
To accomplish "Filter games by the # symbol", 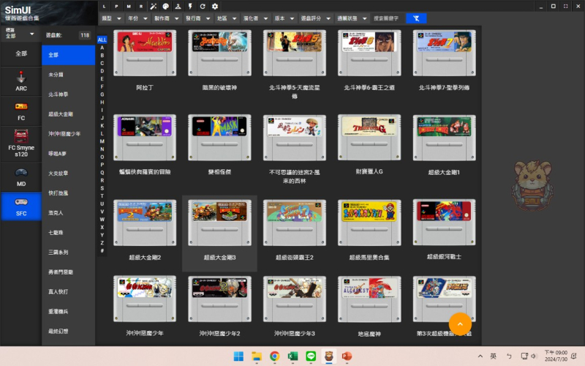I will pyautogui.click(x=102, y=250).
